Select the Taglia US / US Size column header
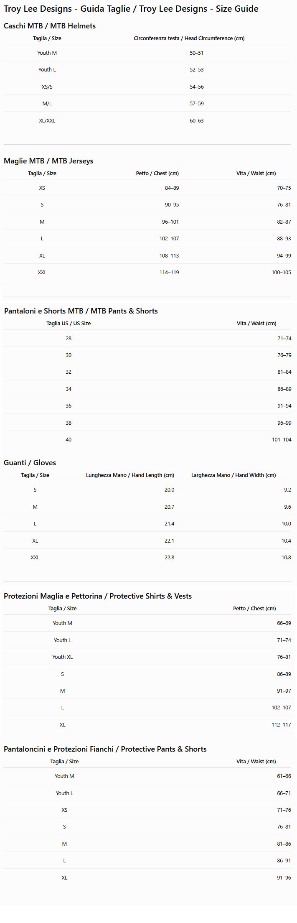Screen dimensions: 297x923 tap(69, 324)
